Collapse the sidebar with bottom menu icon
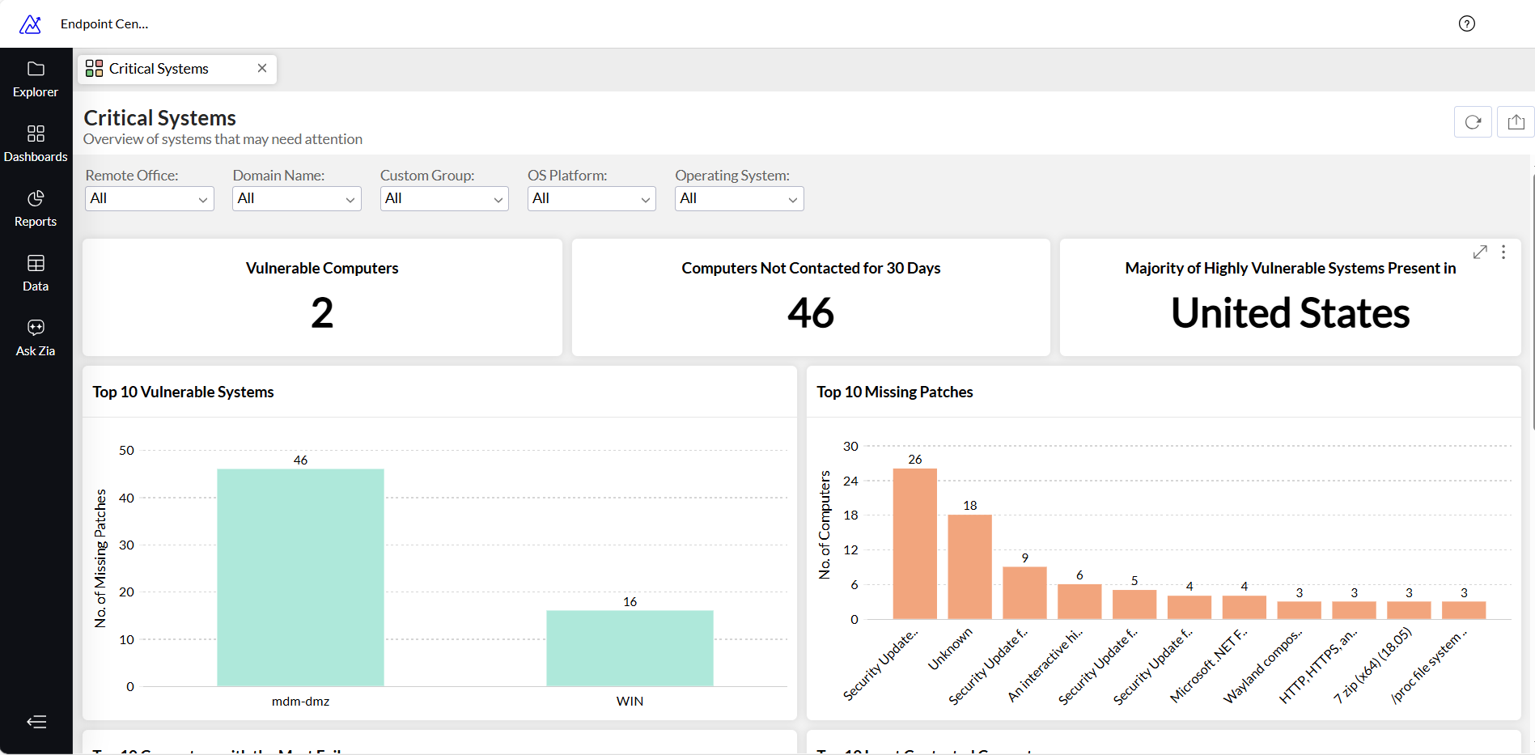The width and height of the screenshot is (1535, 755). [x=36, y=722]
